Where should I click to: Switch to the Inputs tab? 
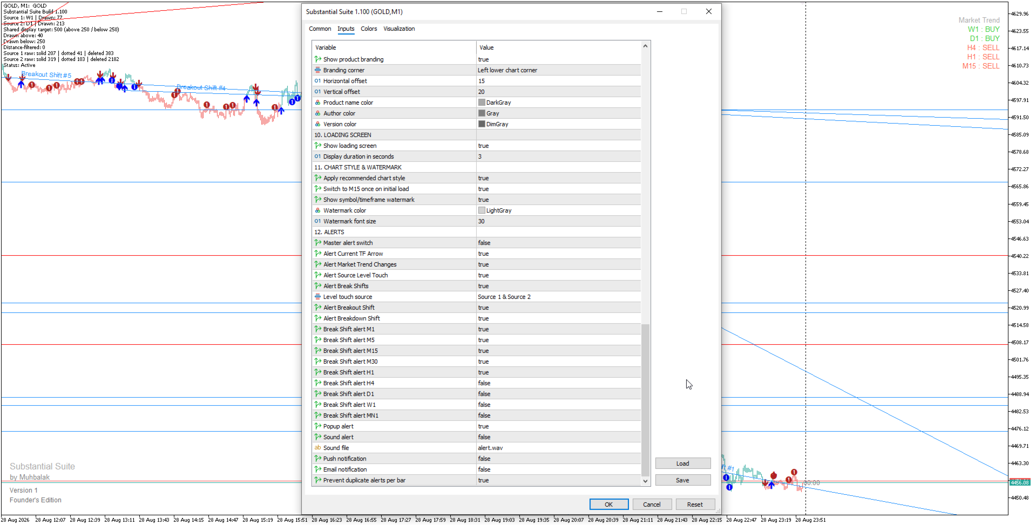pos(346,29)
